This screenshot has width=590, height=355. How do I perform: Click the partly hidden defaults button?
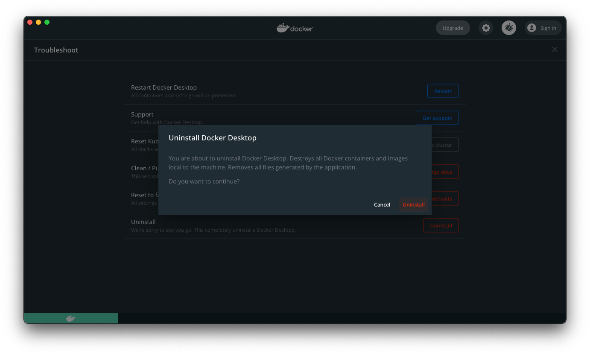[445, 199]
